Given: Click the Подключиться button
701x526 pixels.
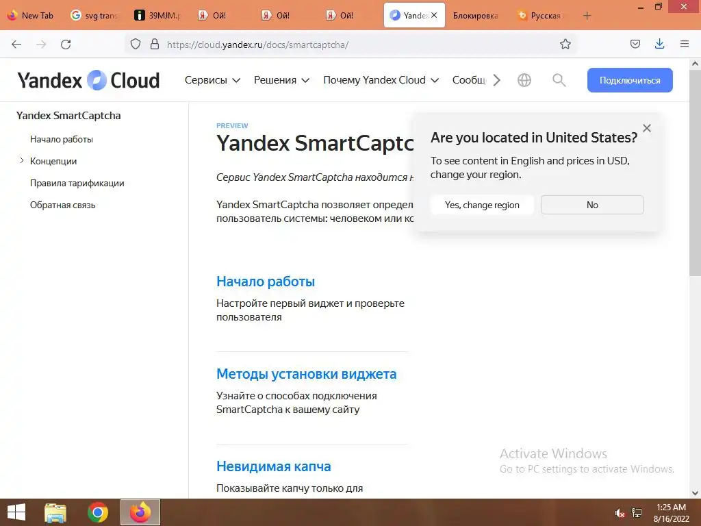Looking at the screenshot, I should (630, 80).
